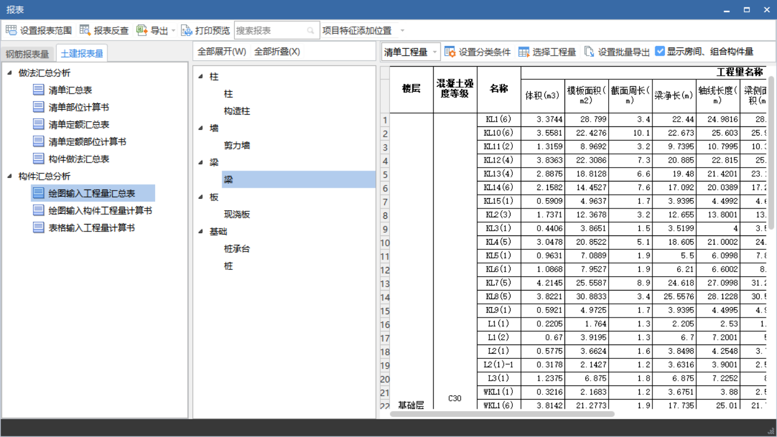This screenshot has height=437, width=777.
Task: Select 构造柱 in component tree
Action: (237, 111)
